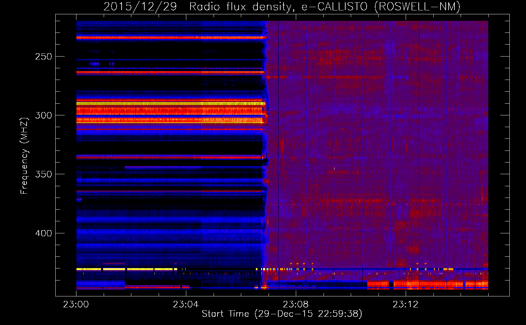Click the 23:04 time tick label

pyautogui.click(x=186, y=305)
